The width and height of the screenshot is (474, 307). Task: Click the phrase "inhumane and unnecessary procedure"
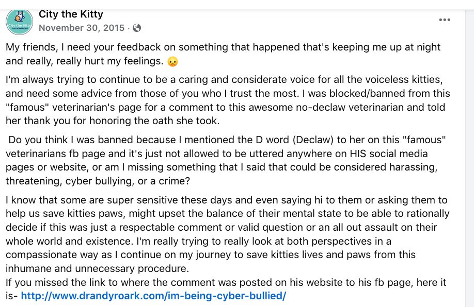98,269
